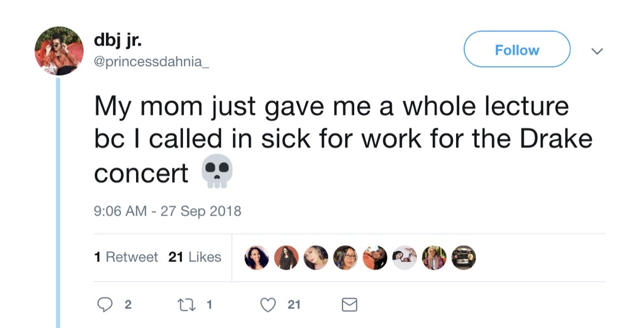Select the first liker avatar next to Likes
The height and width of the screenshot is (328, 638).
[x=256, y=258]
